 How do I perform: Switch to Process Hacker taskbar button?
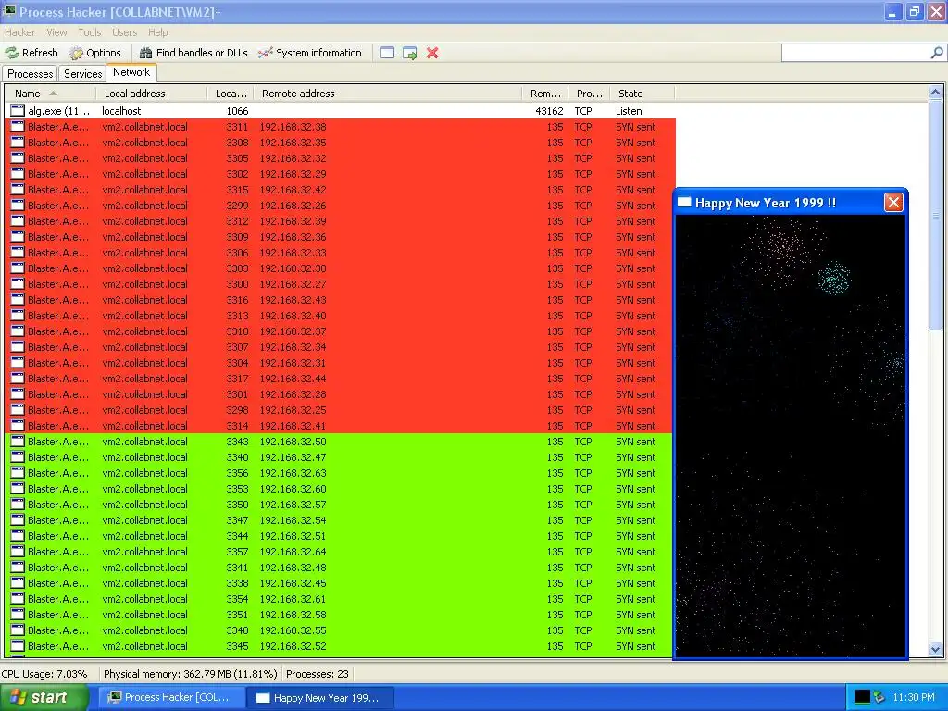coord(171,697)
